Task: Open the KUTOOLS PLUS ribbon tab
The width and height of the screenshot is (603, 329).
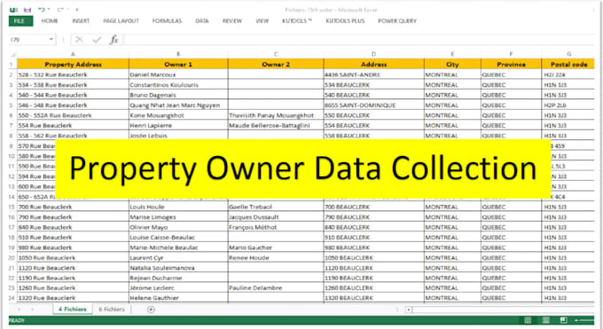Action: (x=345, y=20)
